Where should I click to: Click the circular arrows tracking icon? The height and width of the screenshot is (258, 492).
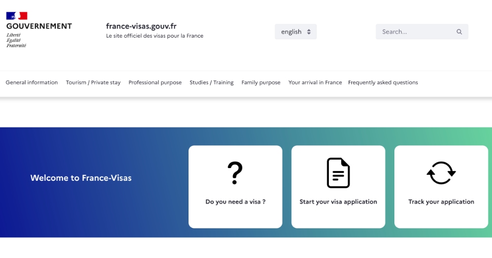coord(441,173)
